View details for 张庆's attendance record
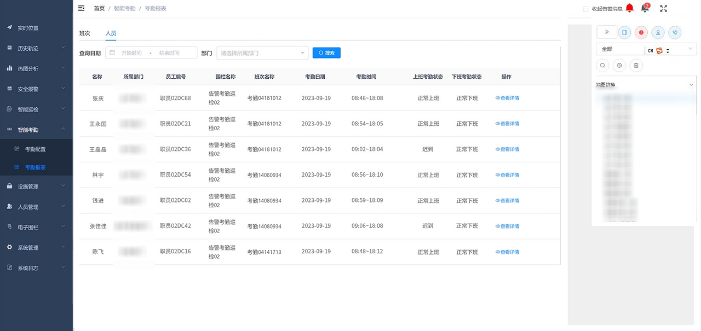Screen dimensions: 701x331 click(507, 98)
